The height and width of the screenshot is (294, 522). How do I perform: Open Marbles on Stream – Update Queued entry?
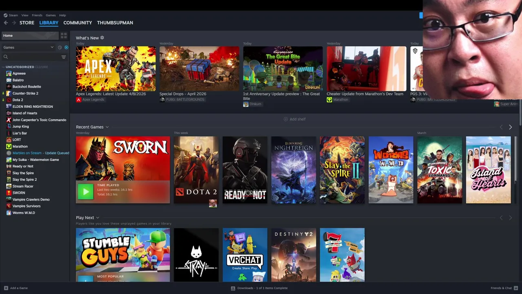coord(41,153)
